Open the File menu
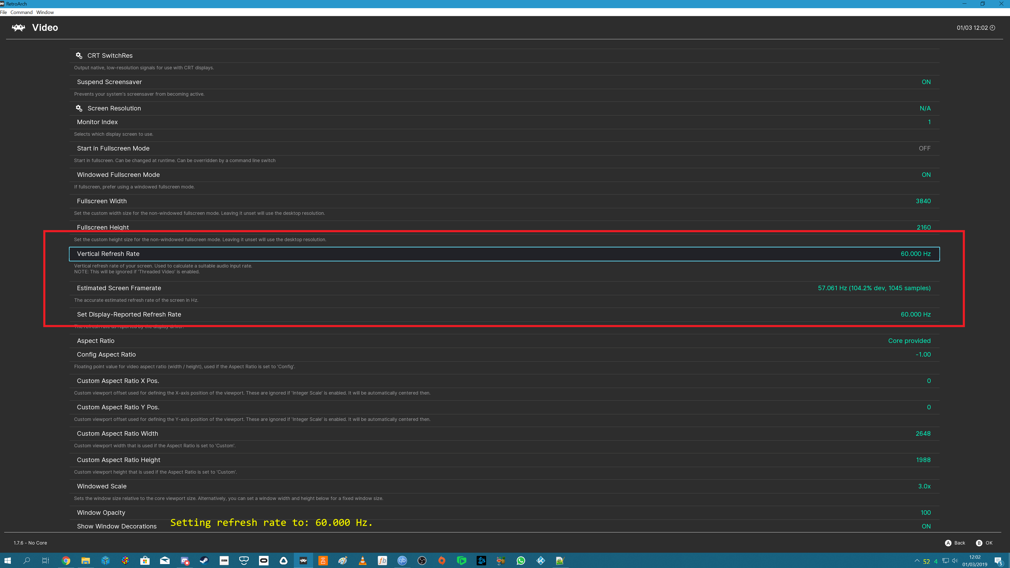This screenshot has width=1010, height=568. tap(3, 12)
